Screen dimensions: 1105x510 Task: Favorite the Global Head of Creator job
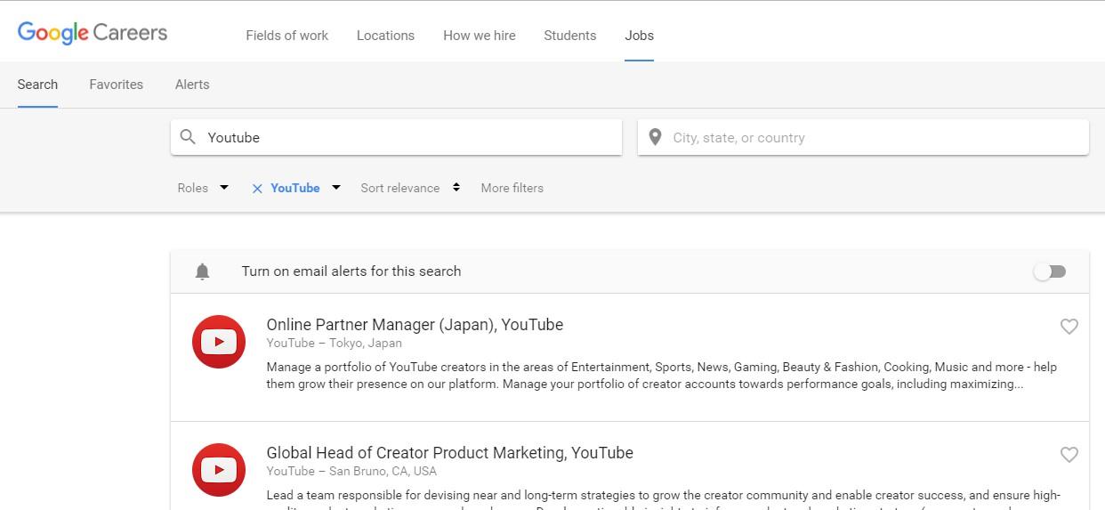pos(1069,455)
